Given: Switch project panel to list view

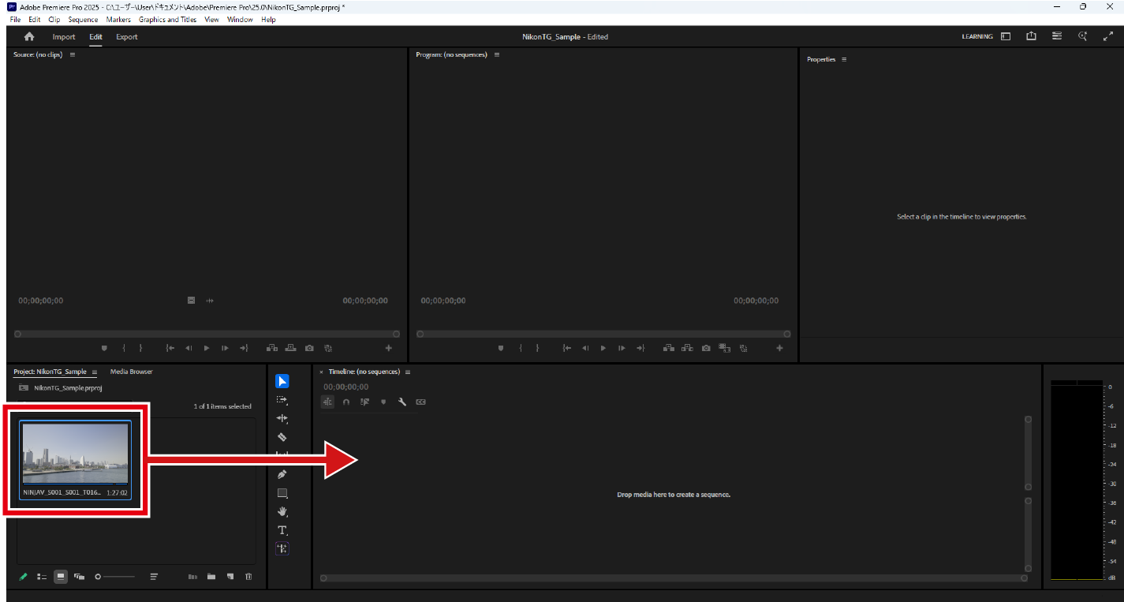Looking at the screenshot, I should point(42,577).
